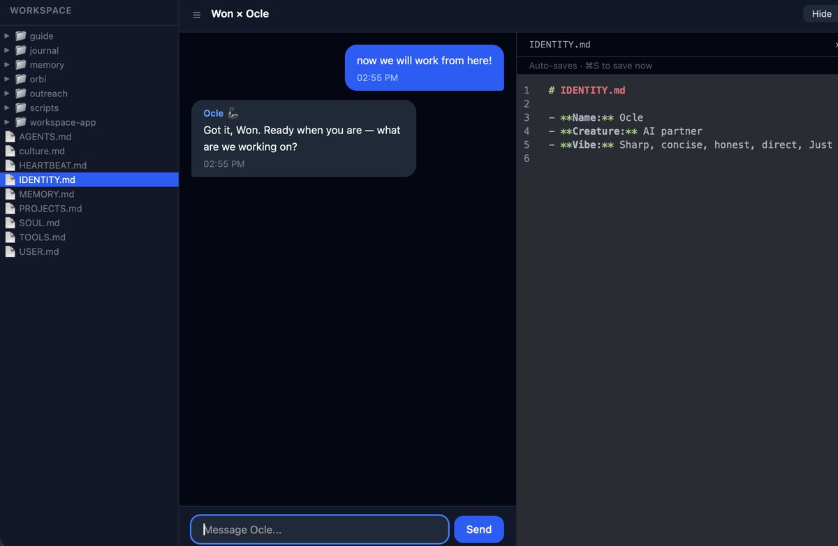Click the USER.md file icon

[x=10, y=251]
